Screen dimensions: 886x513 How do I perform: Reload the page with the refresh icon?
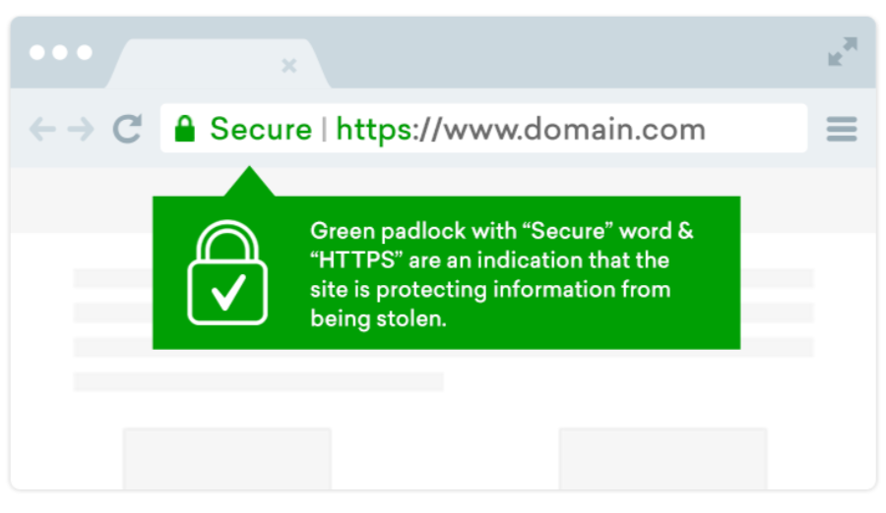coord(127,129)
